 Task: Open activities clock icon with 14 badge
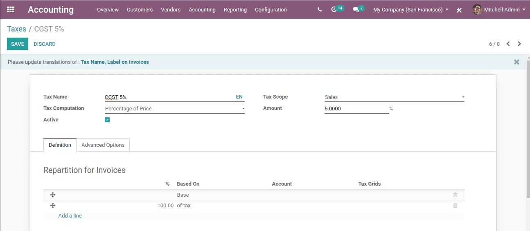coord(337,9)
